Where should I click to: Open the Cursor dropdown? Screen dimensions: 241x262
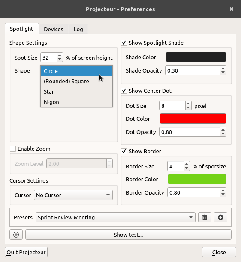pyautogui.click(x=73, y=195)
